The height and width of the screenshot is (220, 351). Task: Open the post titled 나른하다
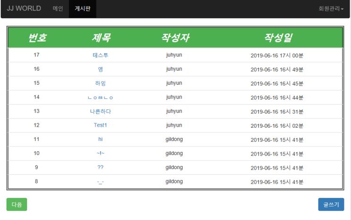(x=100, y=111)
